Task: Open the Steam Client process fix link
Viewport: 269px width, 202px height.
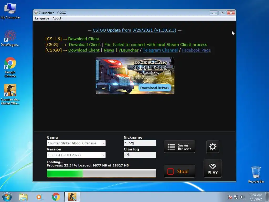Action: [x=156, y=45]
